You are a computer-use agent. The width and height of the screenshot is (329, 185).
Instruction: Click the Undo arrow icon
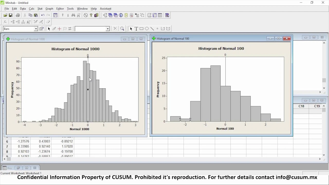click(x=43, y=15)
